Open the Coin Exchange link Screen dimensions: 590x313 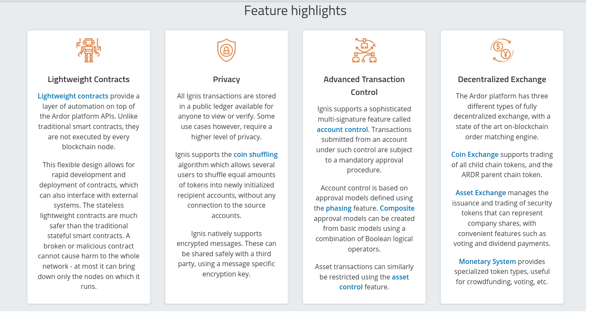(x=475, y=154)
